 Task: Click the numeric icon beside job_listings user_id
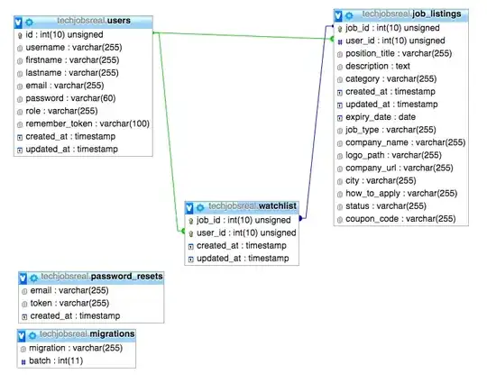point(340,41)
